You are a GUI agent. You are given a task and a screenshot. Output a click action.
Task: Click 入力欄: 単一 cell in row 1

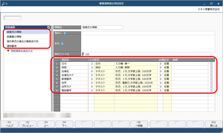136,64
